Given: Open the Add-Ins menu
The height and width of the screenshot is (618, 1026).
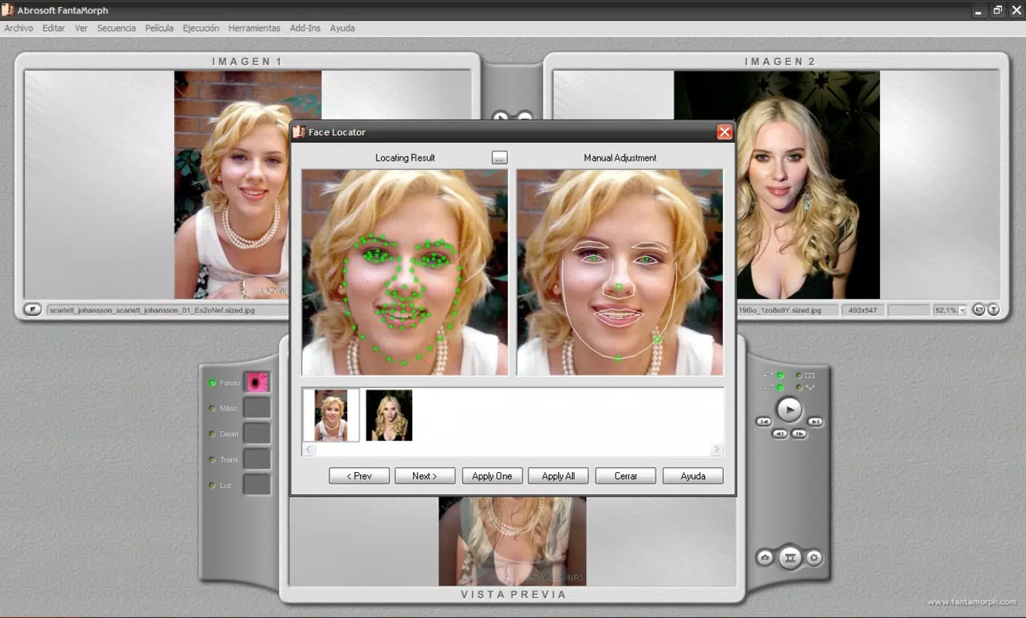Looking at the screenshot, I should (305, 28).
